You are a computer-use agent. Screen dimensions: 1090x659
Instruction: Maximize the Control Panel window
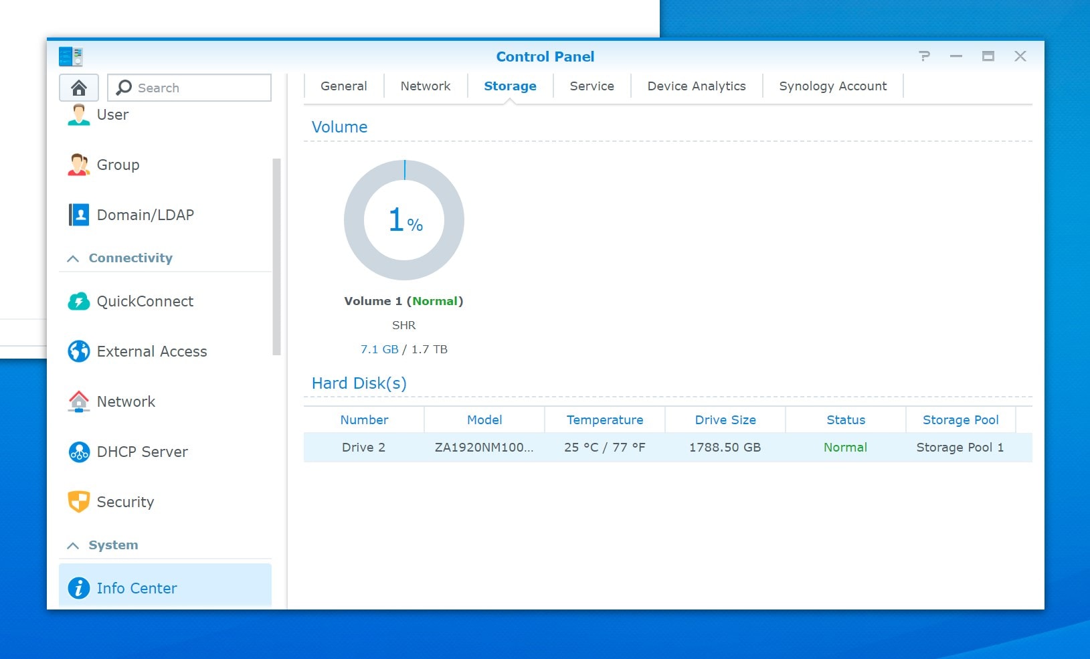point(988,56)
